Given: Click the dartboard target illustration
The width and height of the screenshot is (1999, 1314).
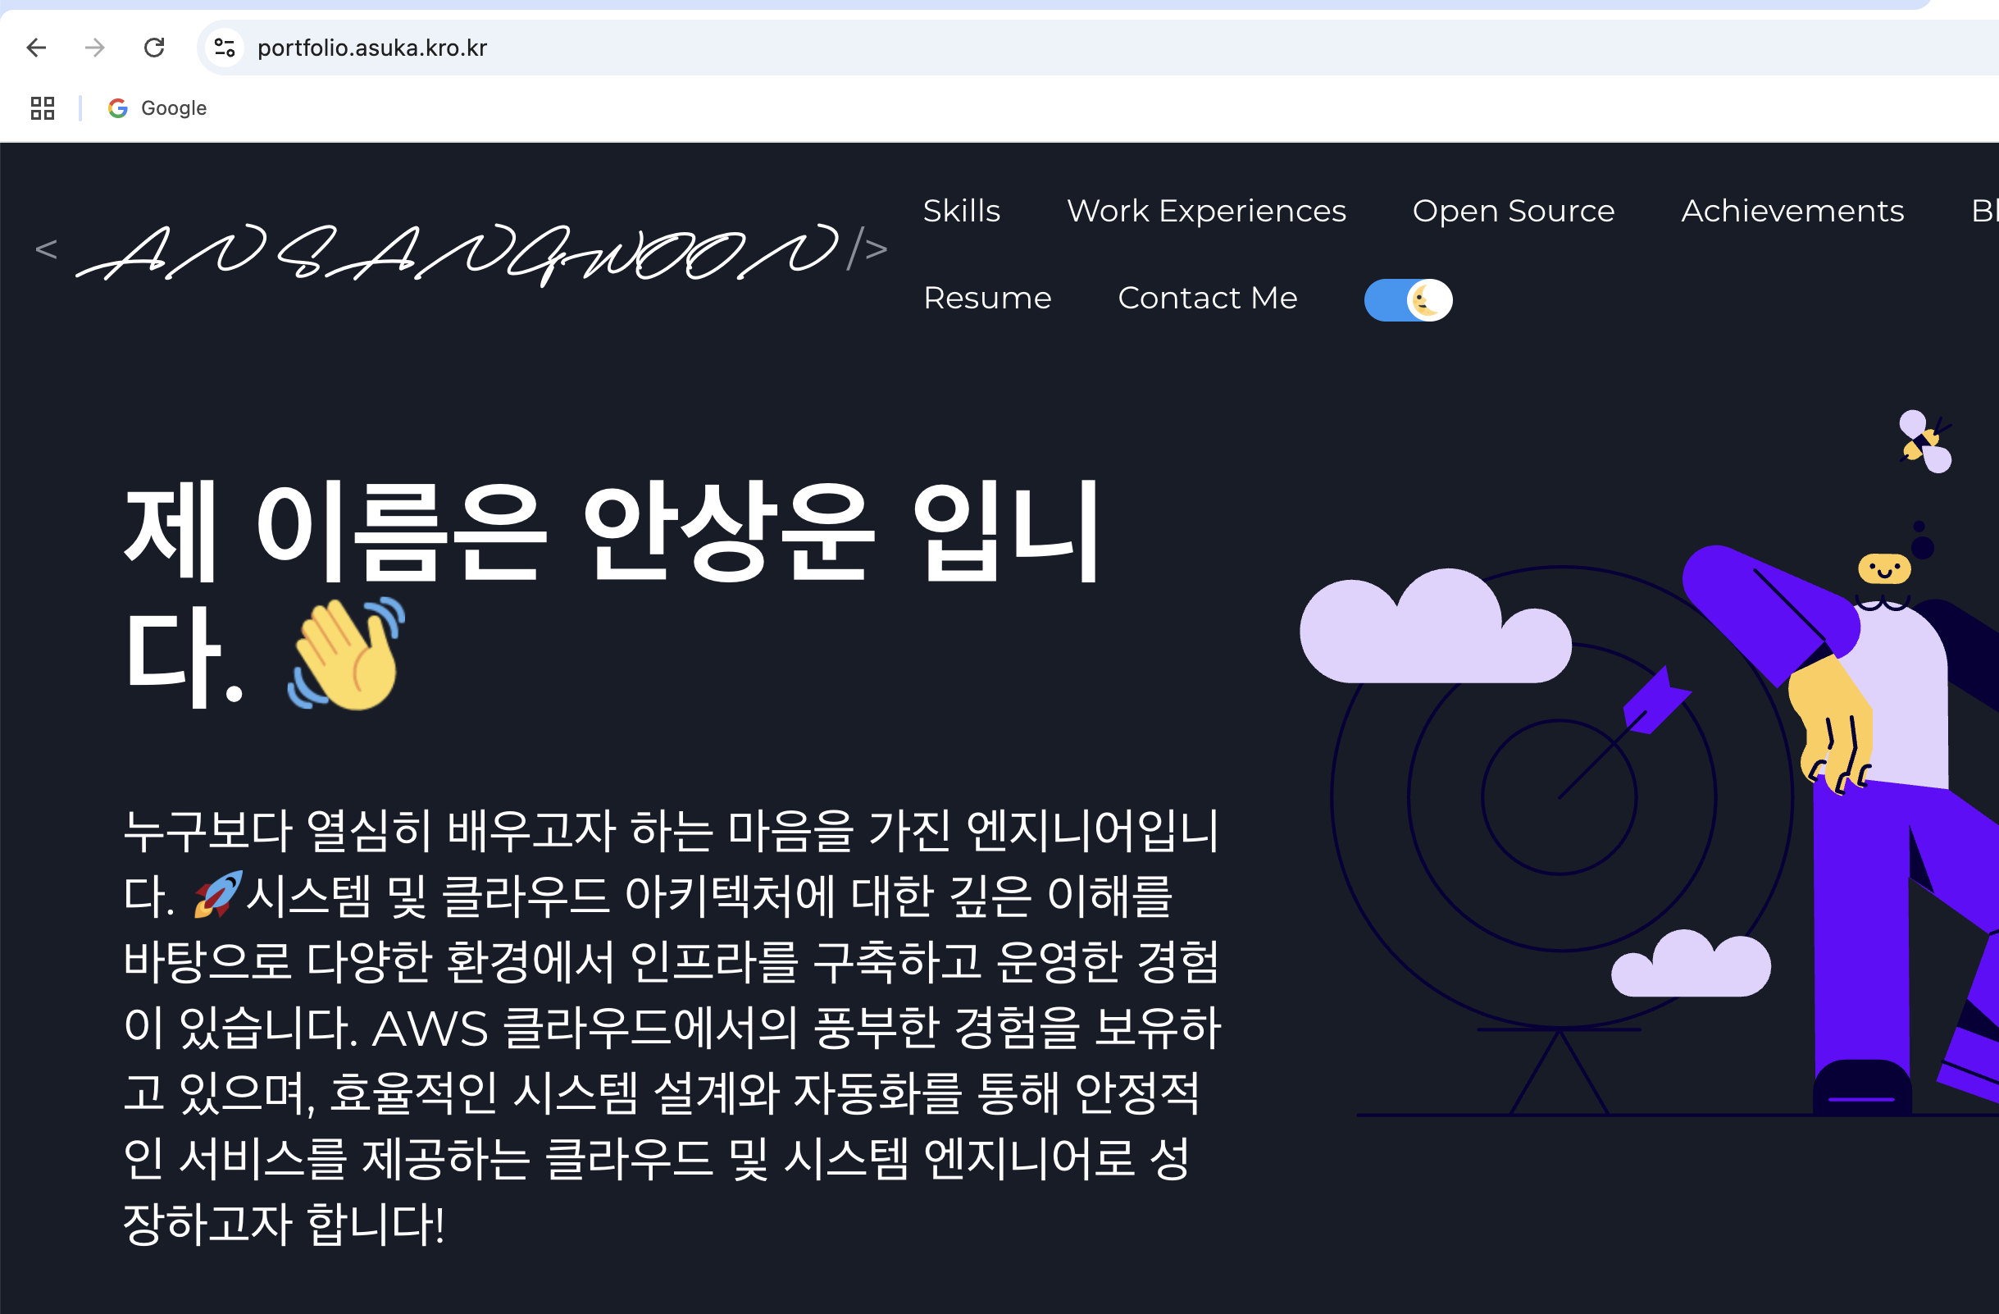Looking at the screenshot, I should [1560, 796].
